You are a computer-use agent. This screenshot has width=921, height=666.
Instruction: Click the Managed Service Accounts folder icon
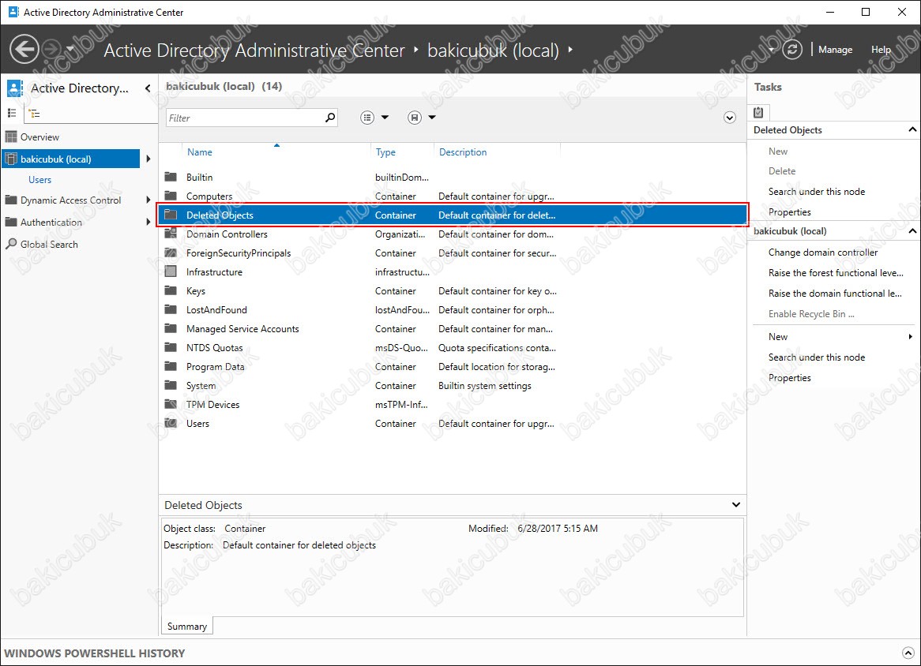click(171, 328)
